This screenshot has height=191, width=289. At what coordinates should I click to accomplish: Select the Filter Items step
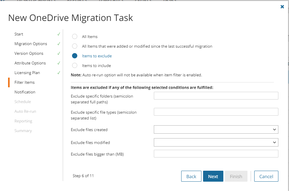(x=24, y=82)
